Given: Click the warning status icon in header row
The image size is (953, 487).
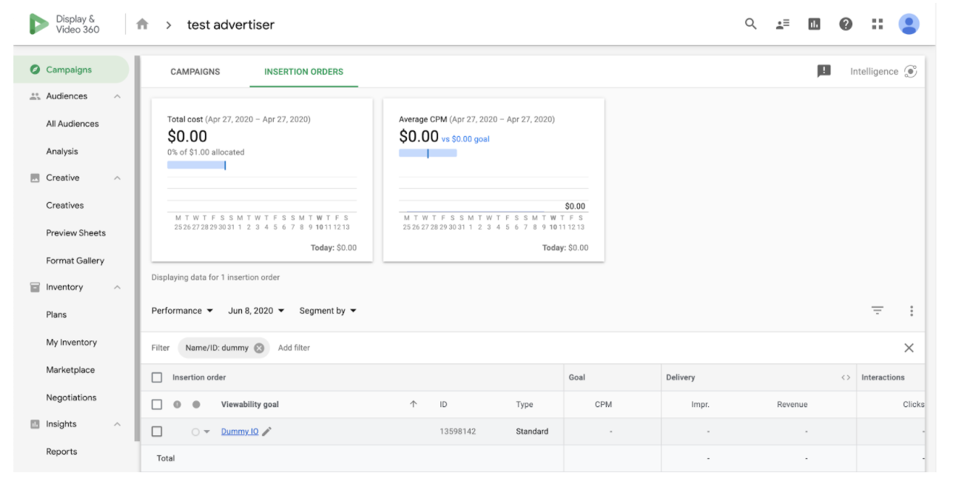Looking at the screenshot, I should pos(177,404).
